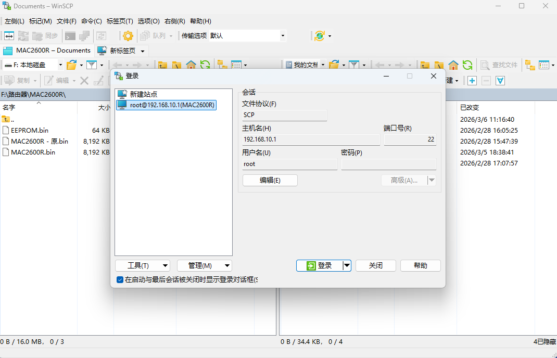Click the 新标签页 tab button

pos(117,50)
